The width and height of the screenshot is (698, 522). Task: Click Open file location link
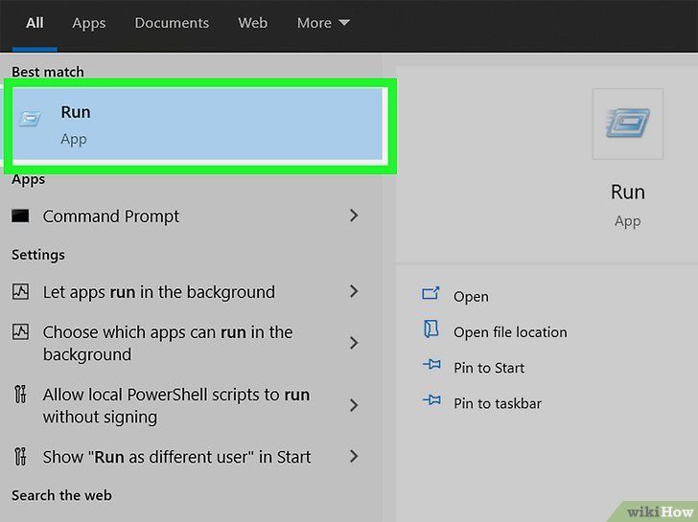click(x=510, y=332)
